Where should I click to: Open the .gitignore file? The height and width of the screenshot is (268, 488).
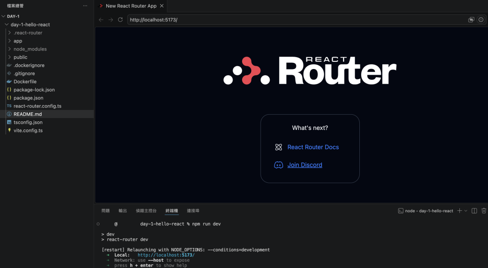24,73
